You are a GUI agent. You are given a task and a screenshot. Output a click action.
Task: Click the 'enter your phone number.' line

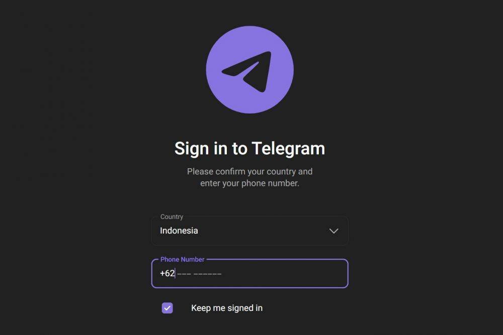pos(249,183)
